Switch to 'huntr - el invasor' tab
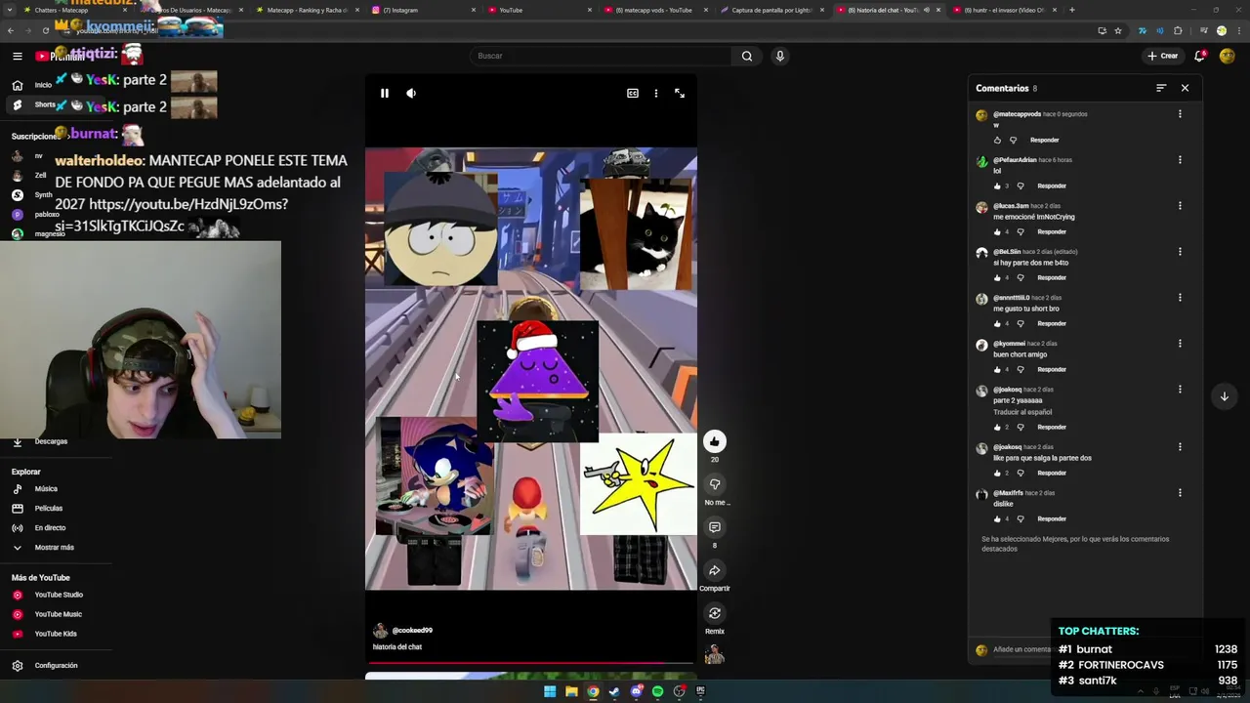 pos(1004,10)
